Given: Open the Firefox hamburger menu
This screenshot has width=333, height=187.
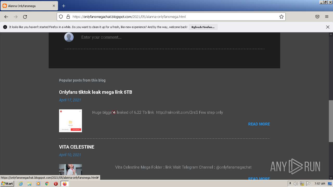Looking at the screenshot, I should point(327,17).
